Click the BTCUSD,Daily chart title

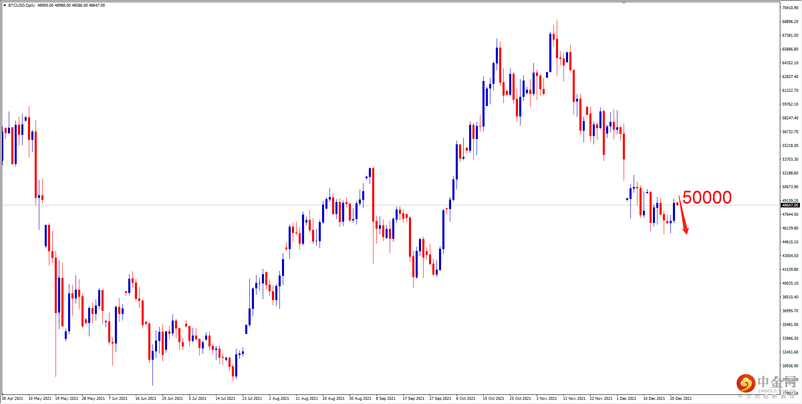(x=22, y=5)
